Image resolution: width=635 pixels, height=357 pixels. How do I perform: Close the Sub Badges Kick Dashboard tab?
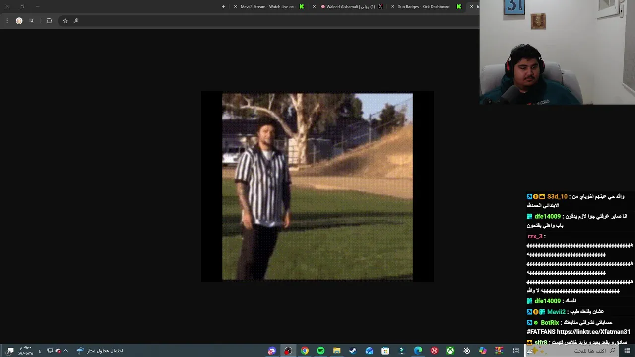393,7
